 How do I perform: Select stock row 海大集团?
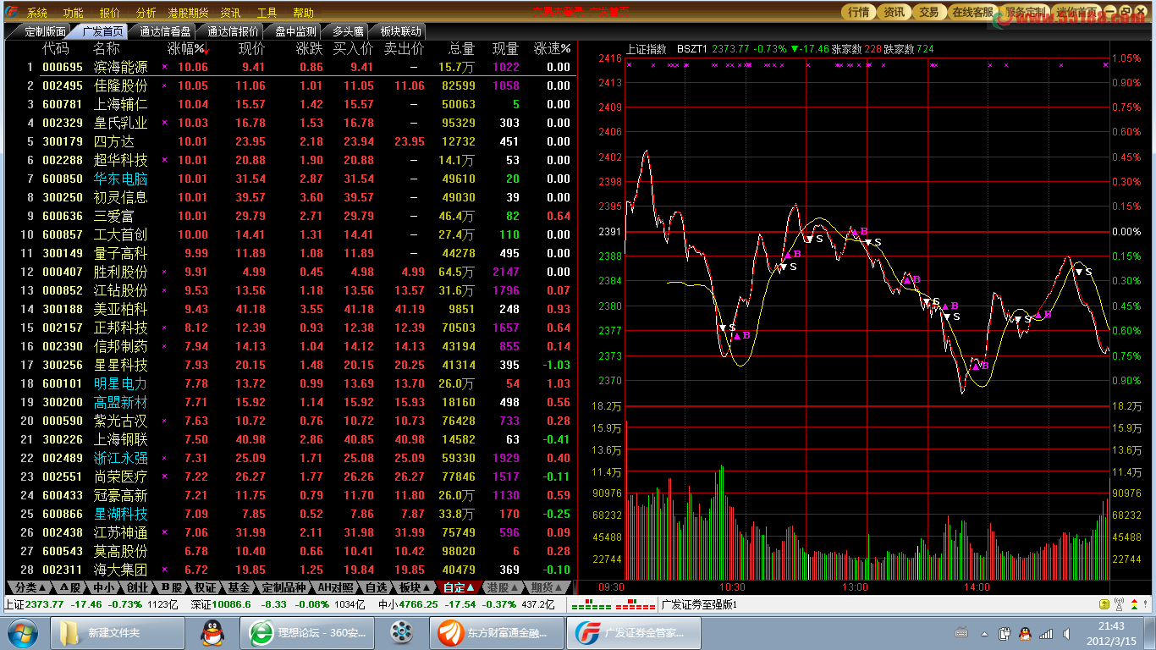click(x=290, y=570)
